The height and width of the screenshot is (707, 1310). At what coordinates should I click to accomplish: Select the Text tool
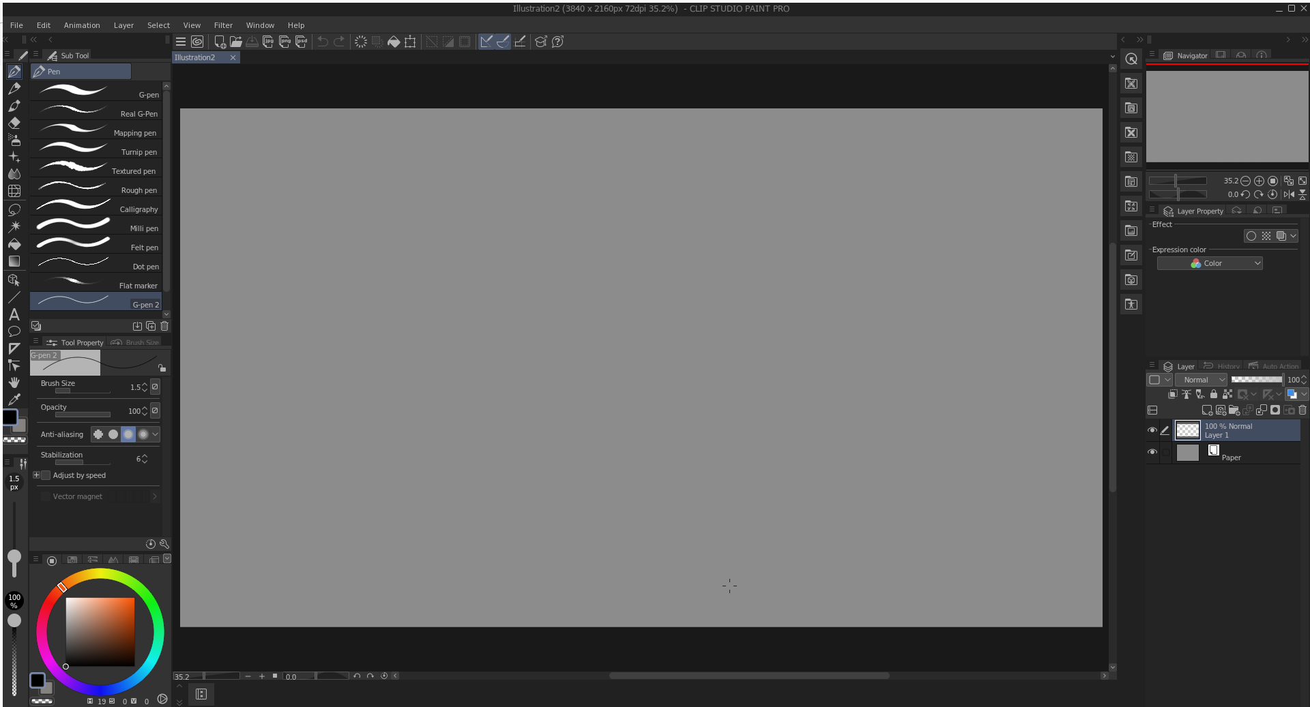tap(14, 314)
